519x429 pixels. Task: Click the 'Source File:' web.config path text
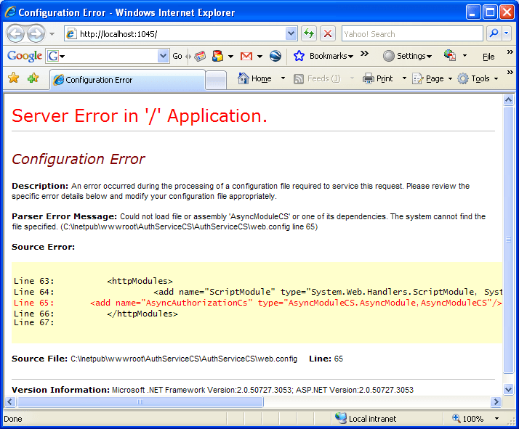click(184, 359)
